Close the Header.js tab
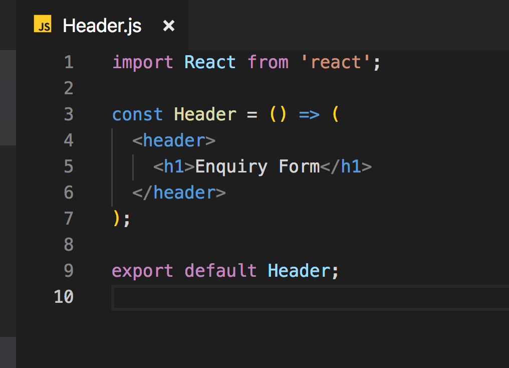The width and height of the screenshot is (509, 368). point(168,25)
